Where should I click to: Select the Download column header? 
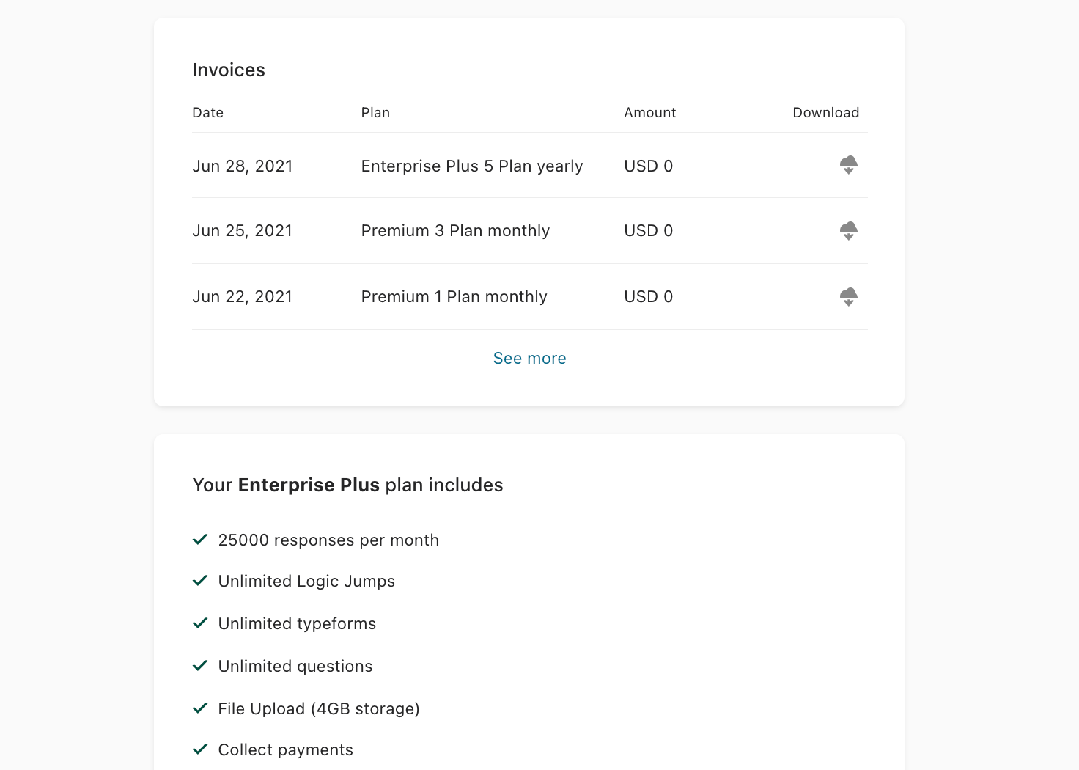(825, 112)
